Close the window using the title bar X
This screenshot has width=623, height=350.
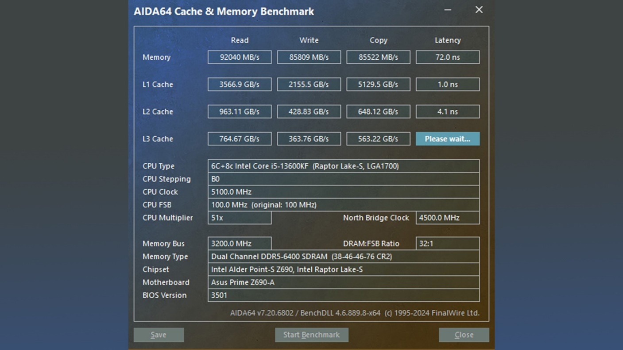click(479, 10)
